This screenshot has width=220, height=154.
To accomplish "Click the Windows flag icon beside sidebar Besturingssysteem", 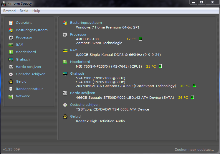I will [x=11, y=30].
